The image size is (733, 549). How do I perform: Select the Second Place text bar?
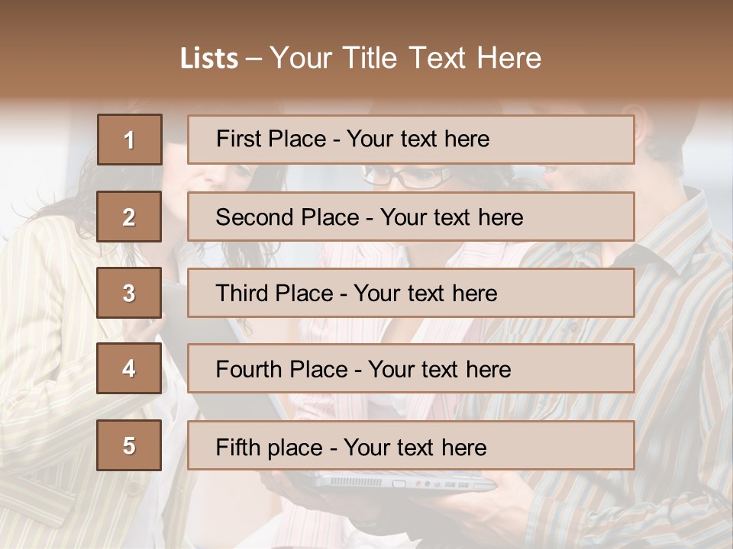pyautogui.click(x=411, y=217)
